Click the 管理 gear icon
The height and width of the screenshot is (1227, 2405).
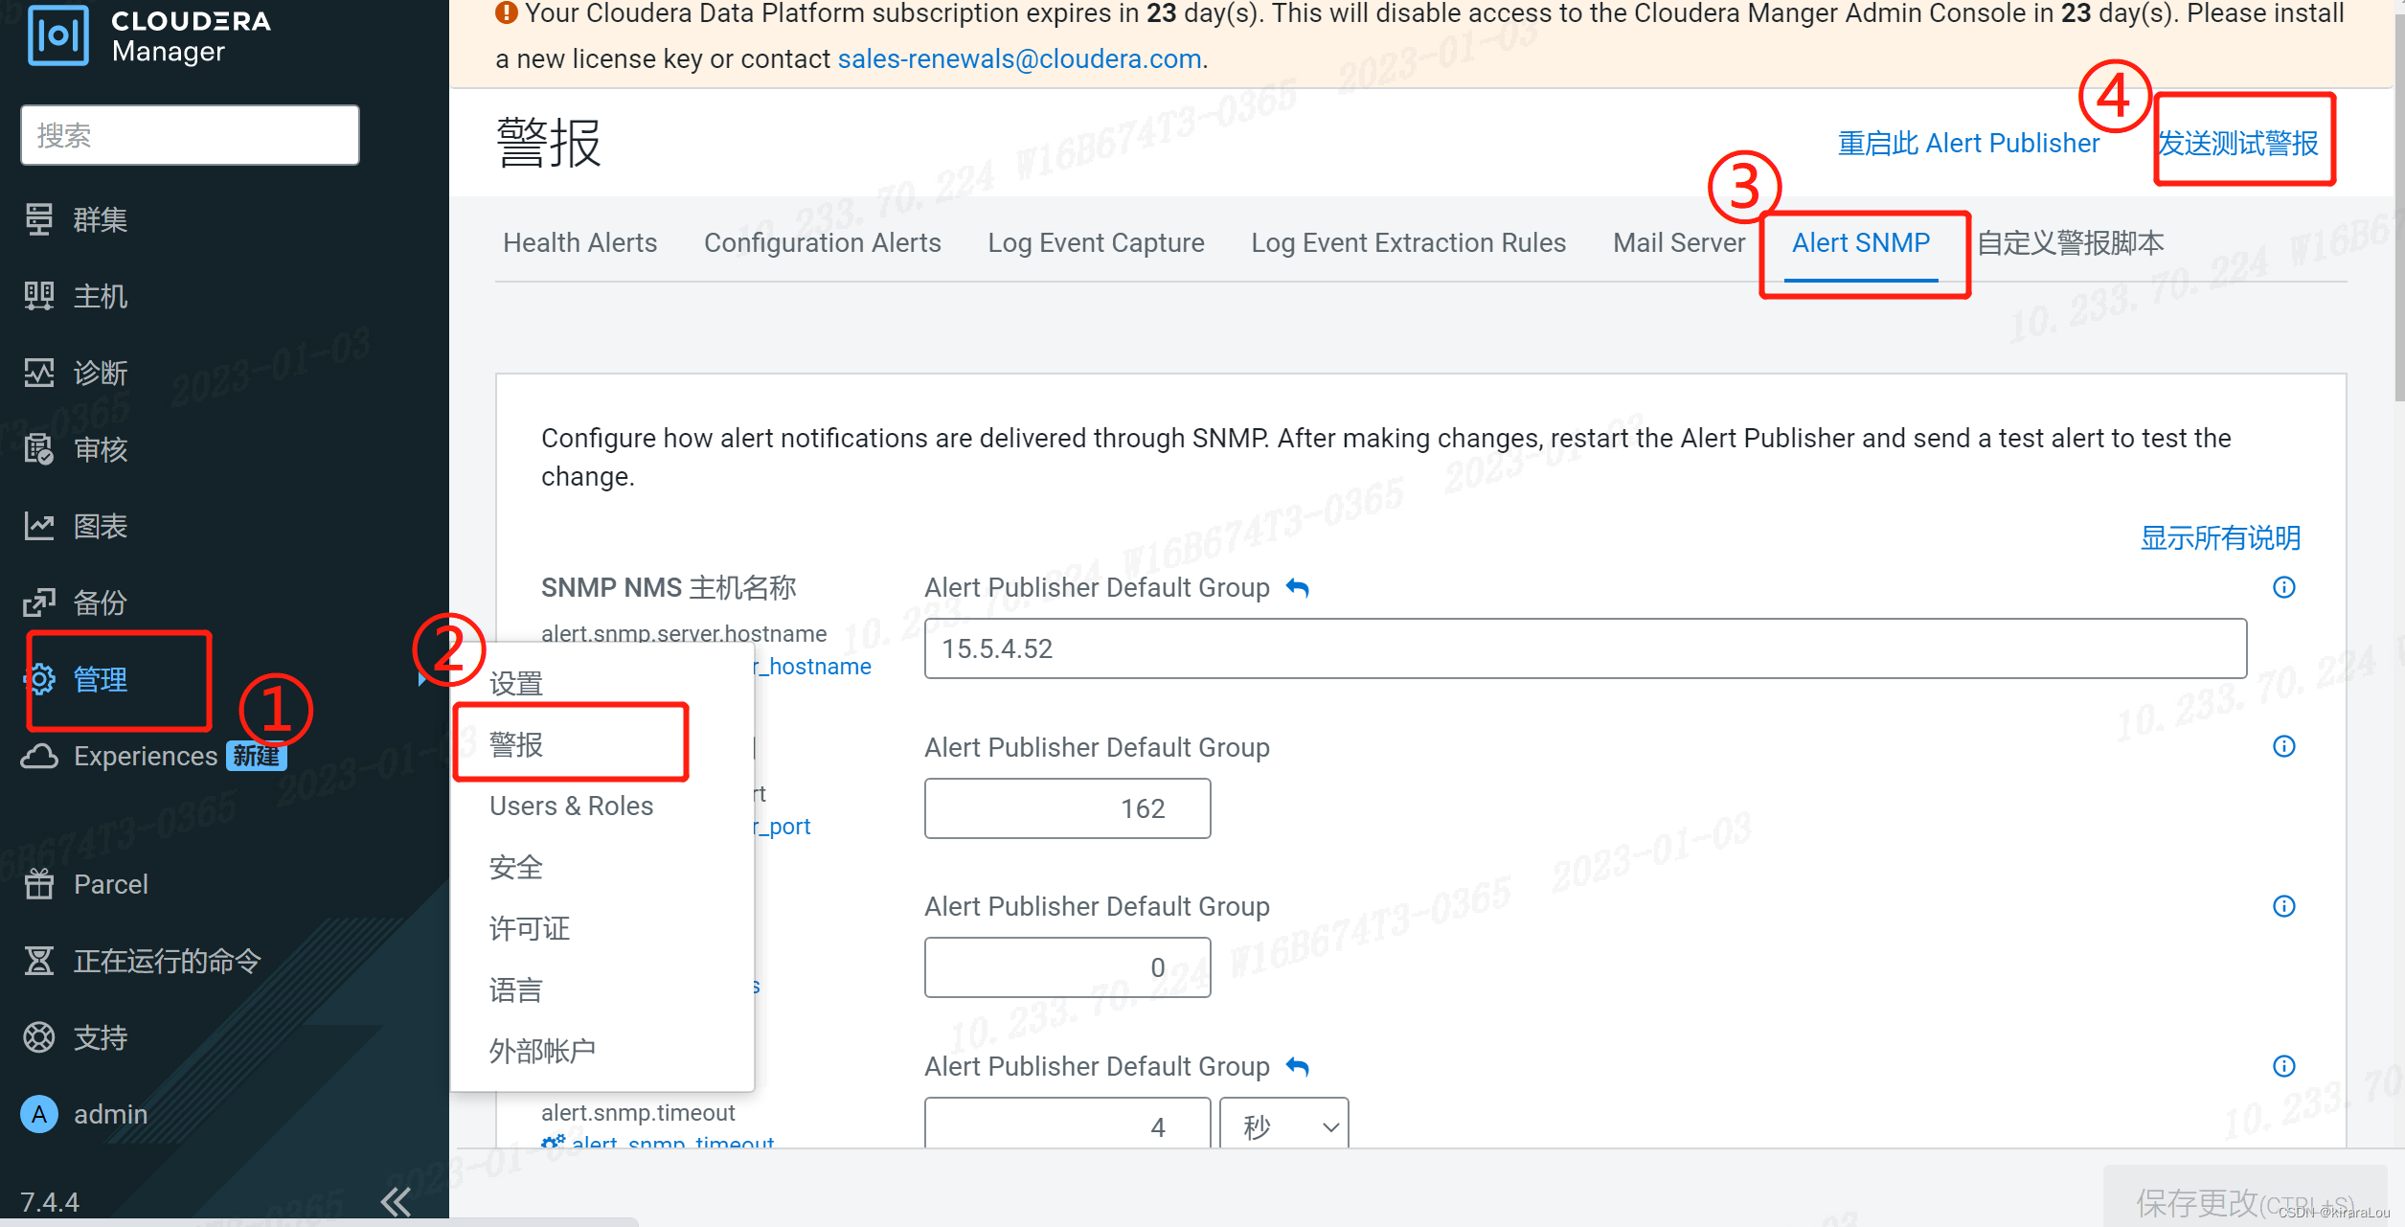pos(39,679)
